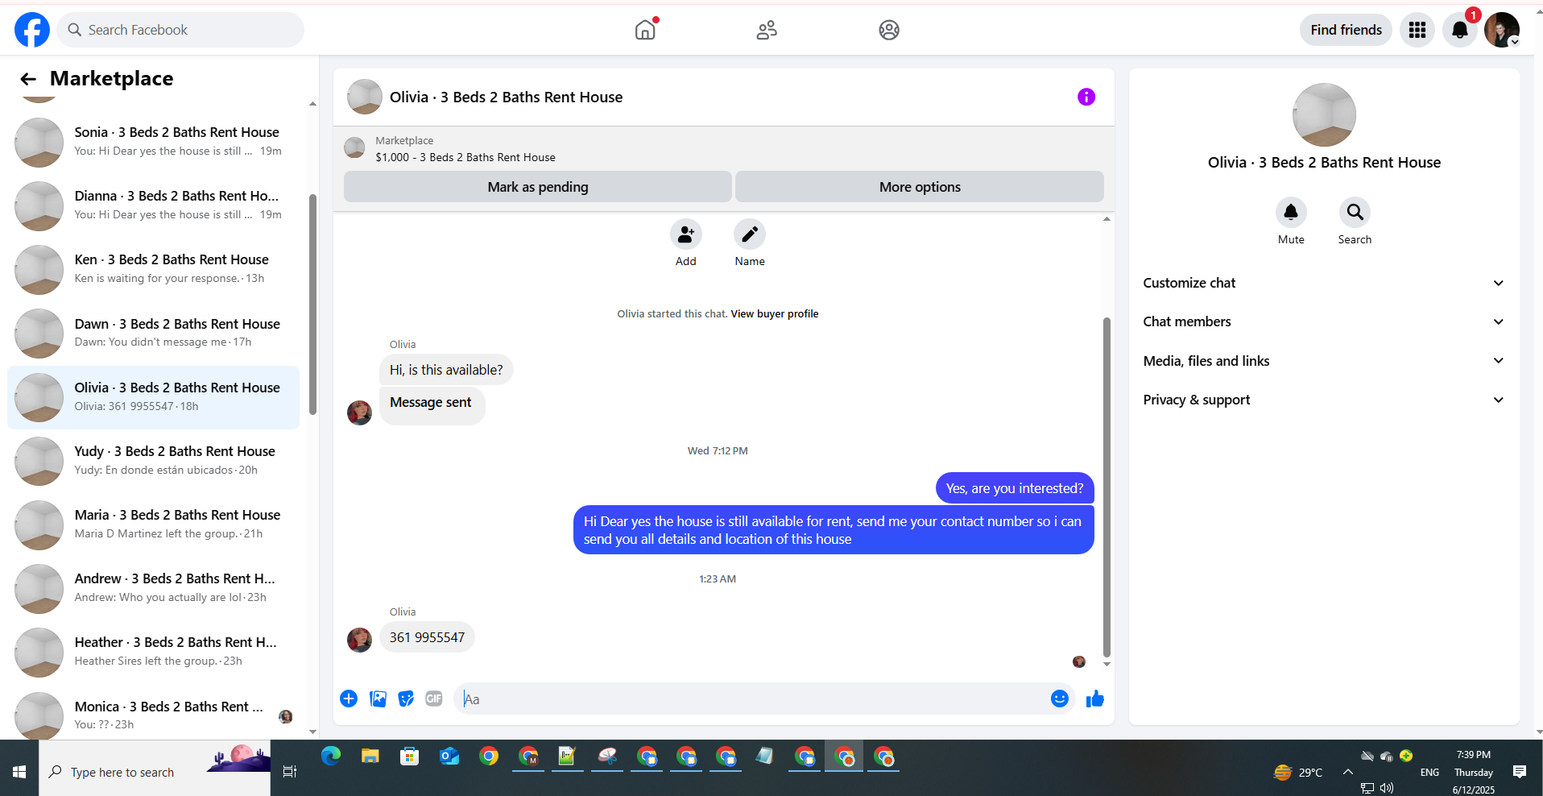Switch ENG input language in tray

pos(1429,772)
